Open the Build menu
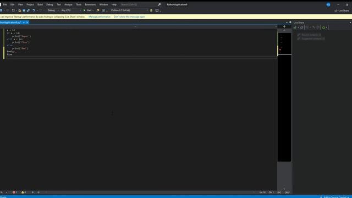 click(x=40, y=4)
